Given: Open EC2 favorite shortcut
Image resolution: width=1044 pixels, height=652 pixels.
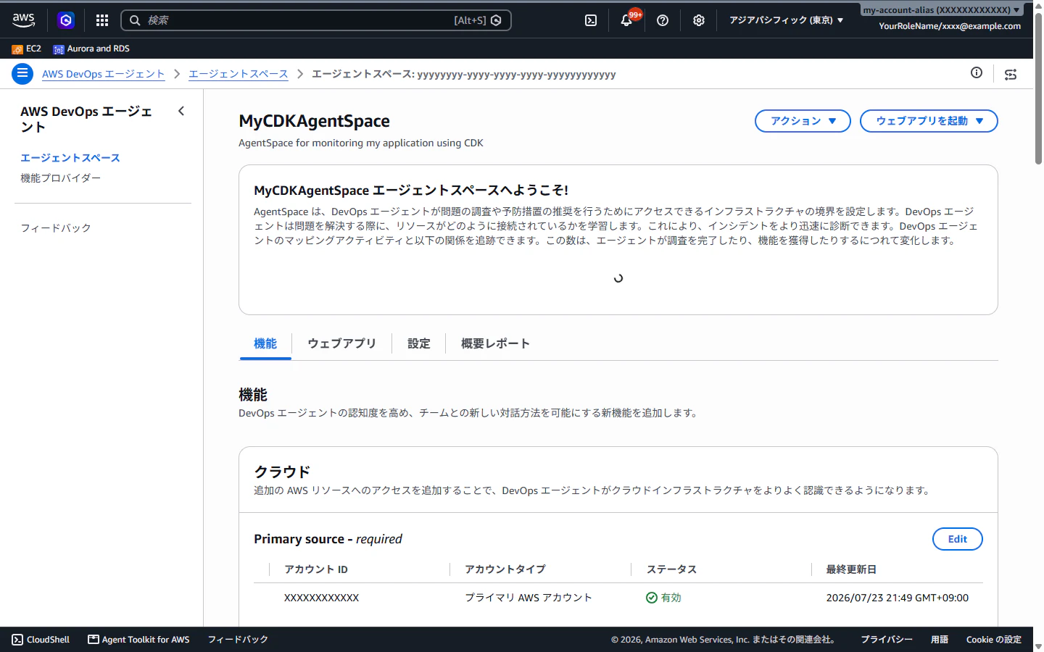Looking at the screenshot, I should tap(27, 49).
